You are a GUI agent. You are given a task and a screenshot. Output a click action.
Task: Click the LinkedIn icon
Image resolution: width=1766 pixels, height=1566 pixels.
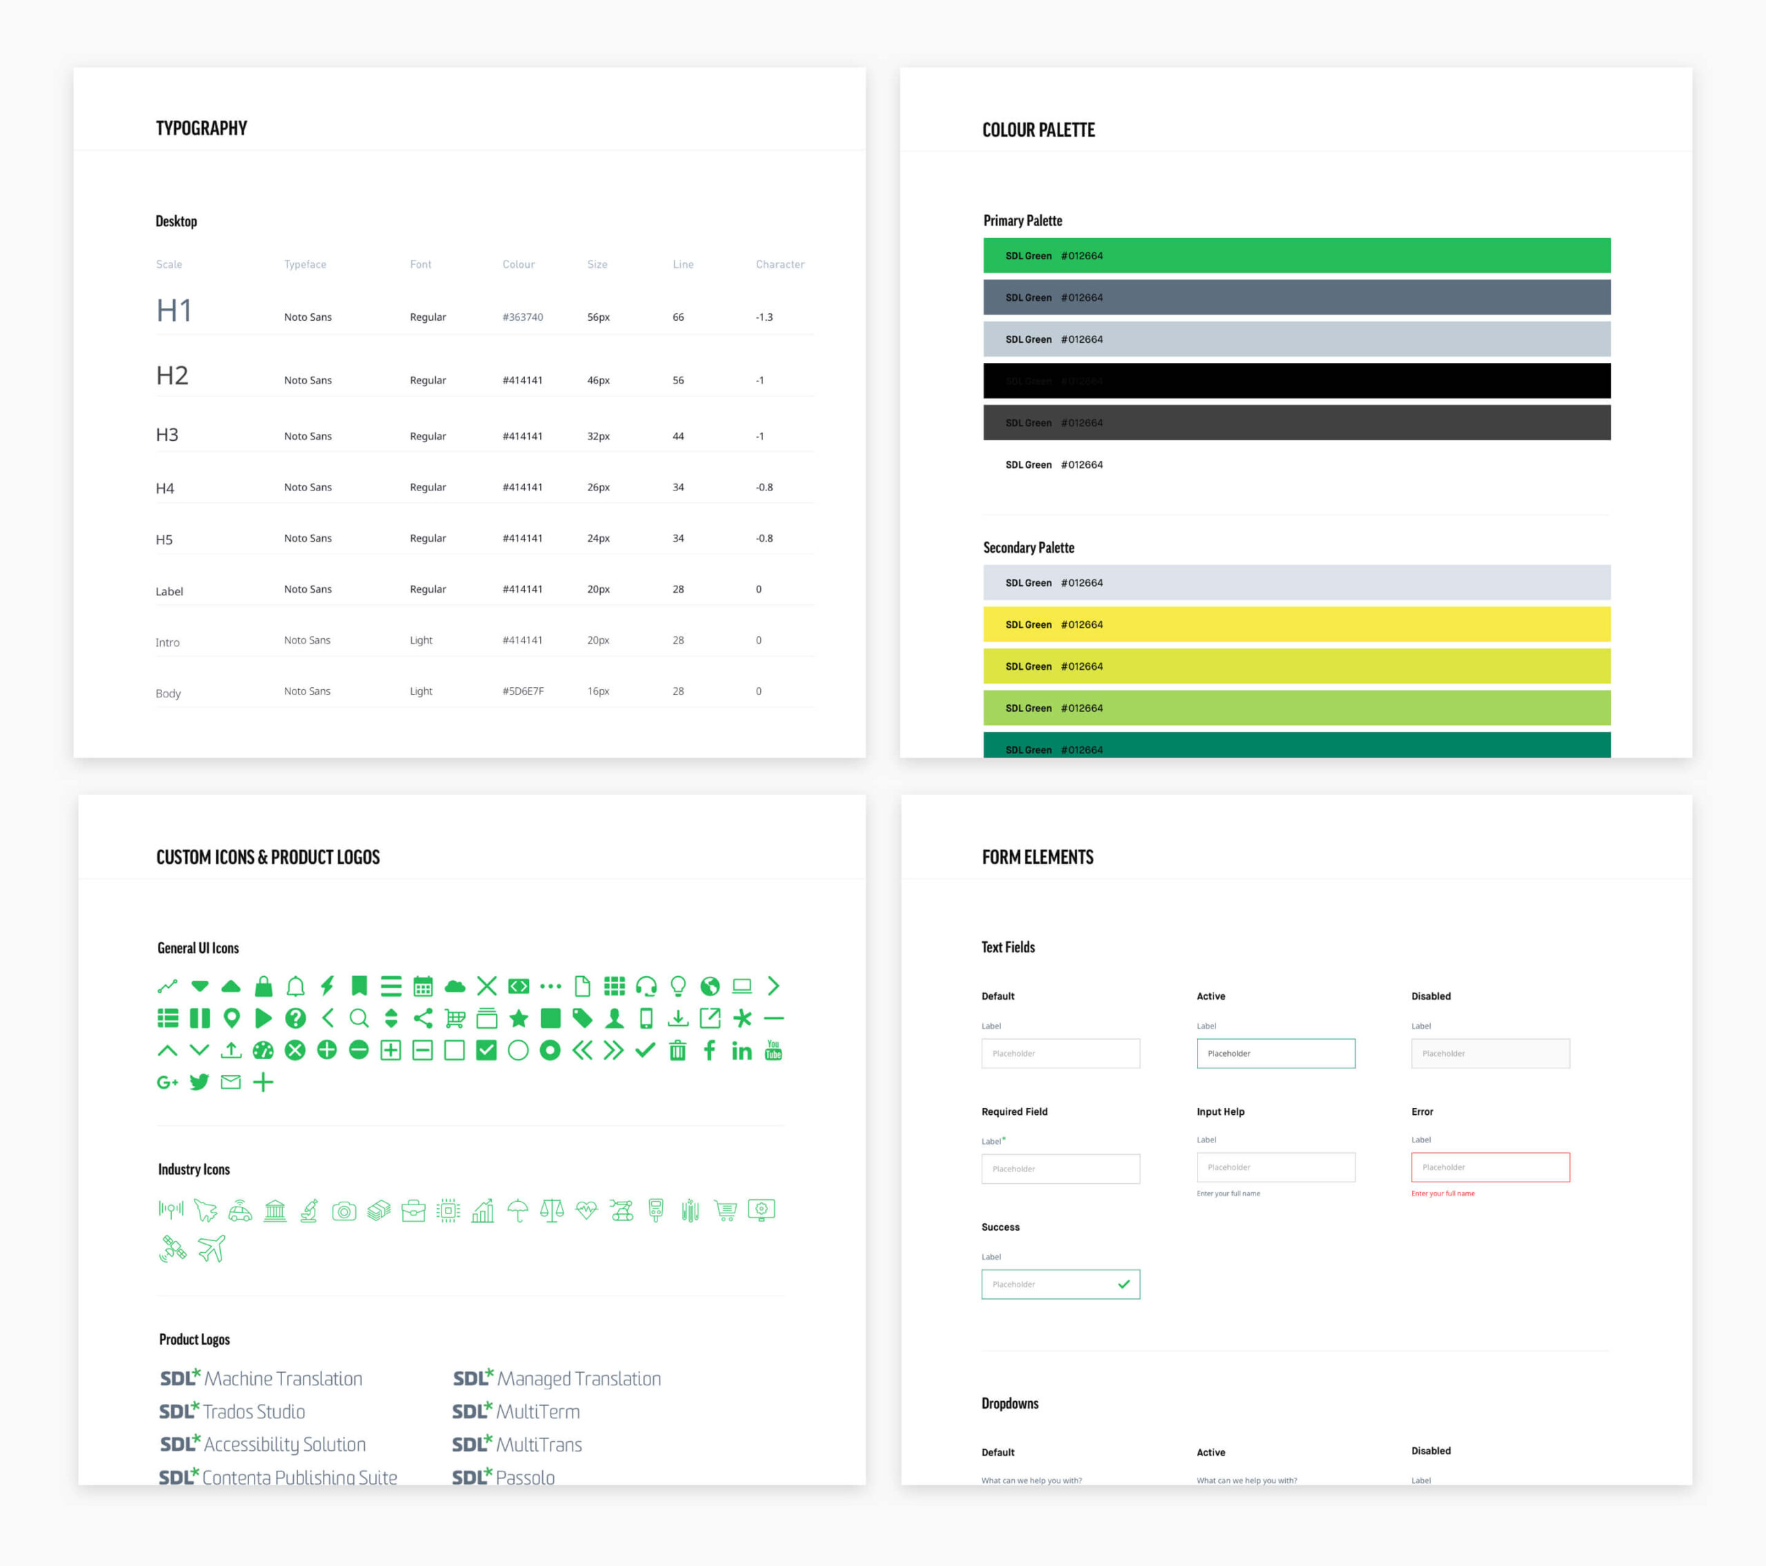pos(742,1050)
